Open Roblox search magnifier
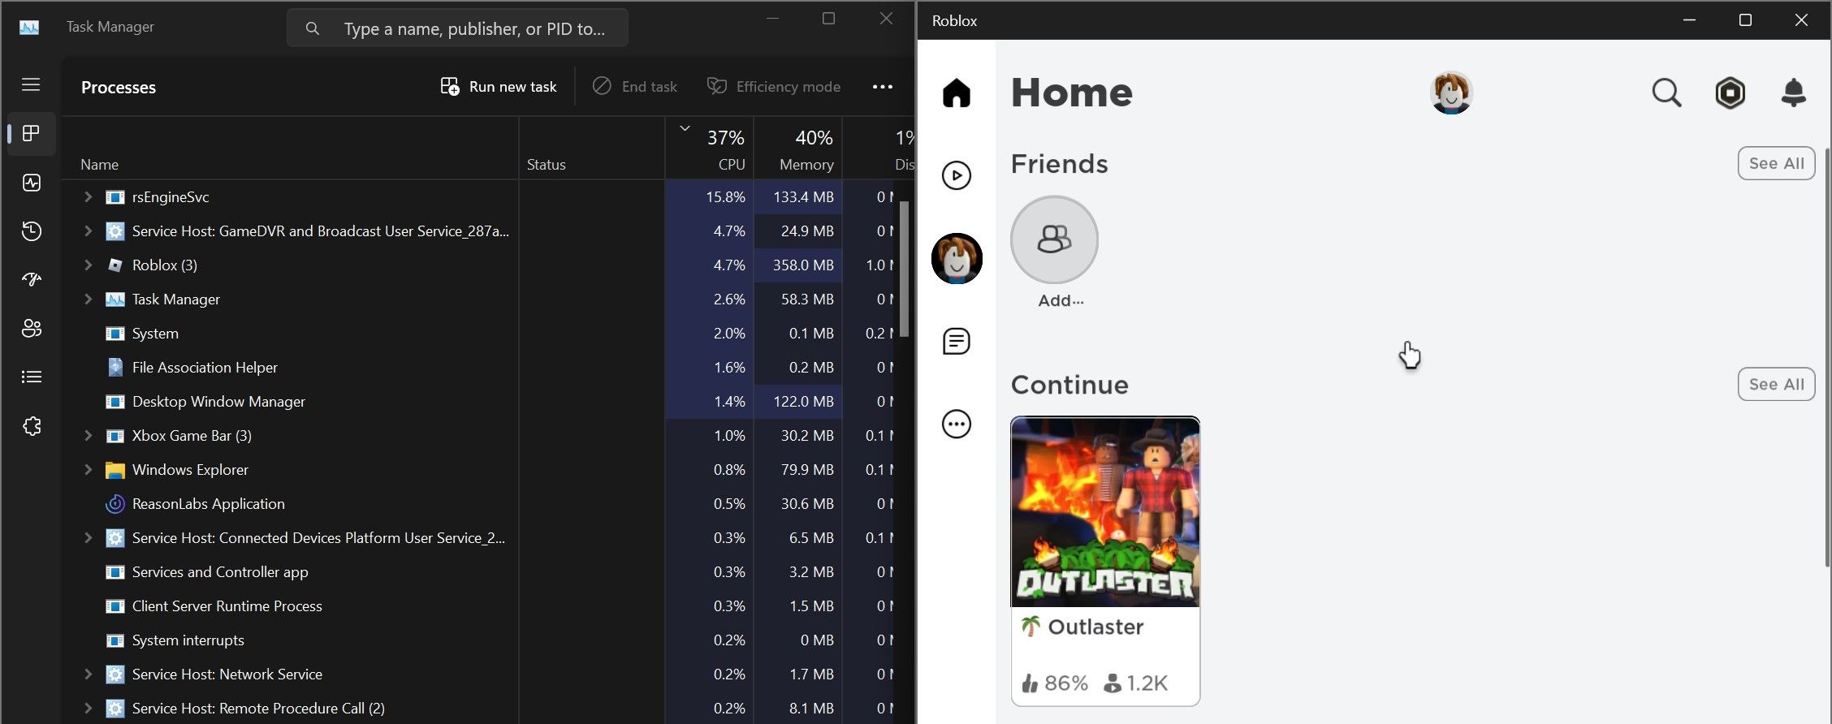The height and width of the screenshot is (724, 1832). click(1666, 93)
